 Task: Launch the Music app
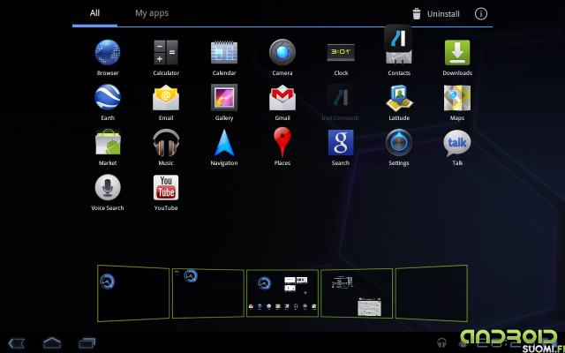pyautogui.click(x=166, y=142)
